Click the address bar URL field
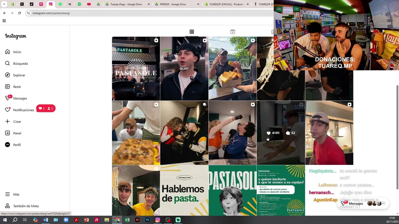Viewport: 399px width, 224px height. pos(150,13)
